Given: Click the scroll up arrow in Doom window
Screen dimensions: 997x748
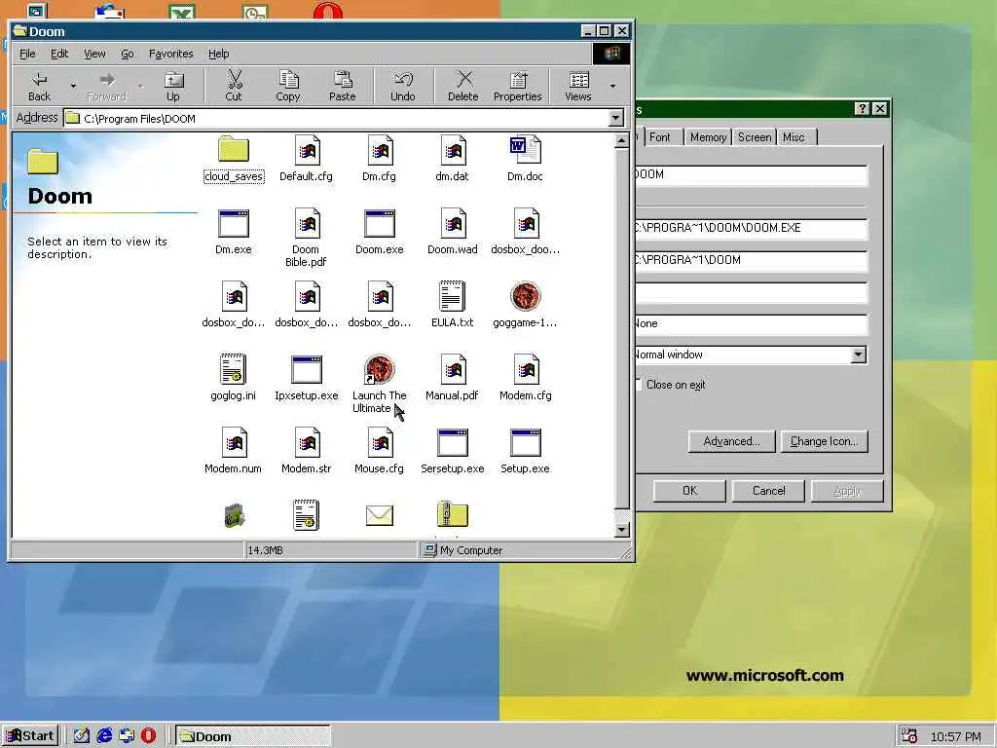Looking at the screenshot, I should (x=622, y=140).
